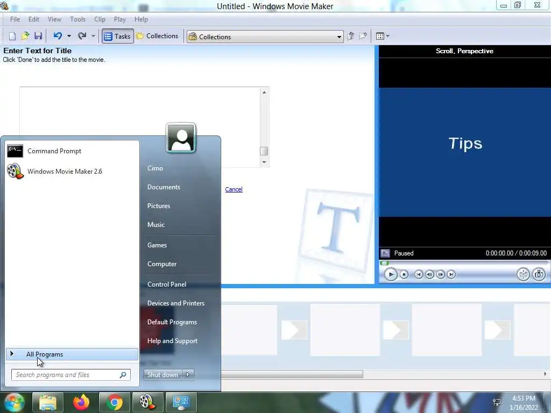Undo the last action
Viewport: 551px width, 413px height.
coord(58,36)
